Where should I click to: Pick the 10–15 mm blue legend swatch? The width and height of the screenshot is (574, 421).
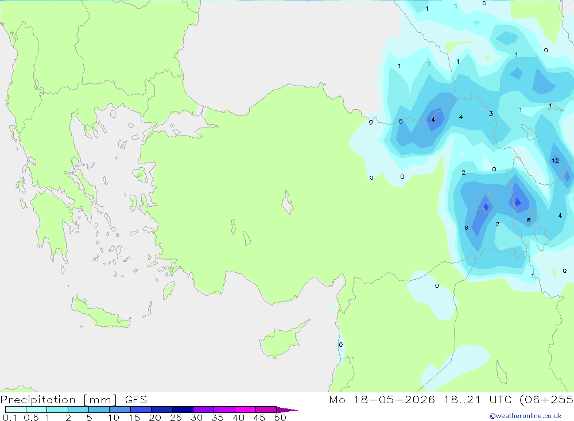pos(120,410)
